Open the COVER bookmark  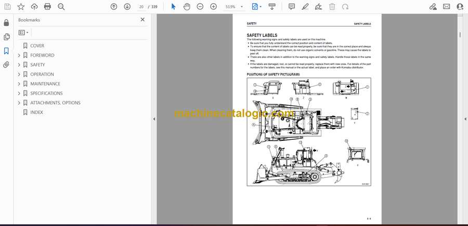(37, 46)
